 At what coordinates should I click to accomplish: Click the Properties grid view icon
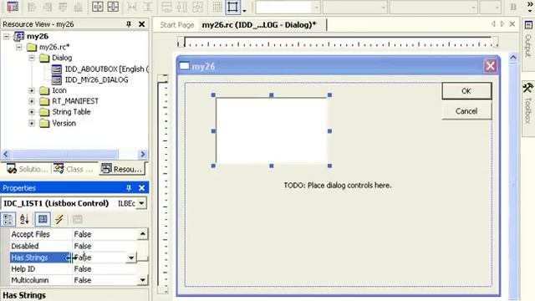tap(43, 219)
